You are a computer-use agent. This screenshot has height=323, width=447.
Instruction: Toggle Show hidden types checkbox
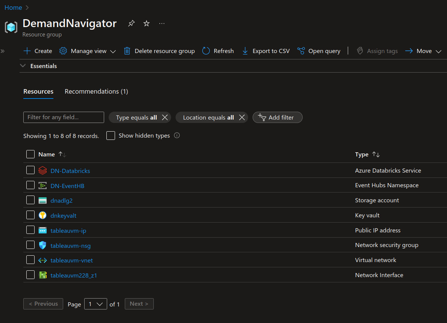coord(111,135)
